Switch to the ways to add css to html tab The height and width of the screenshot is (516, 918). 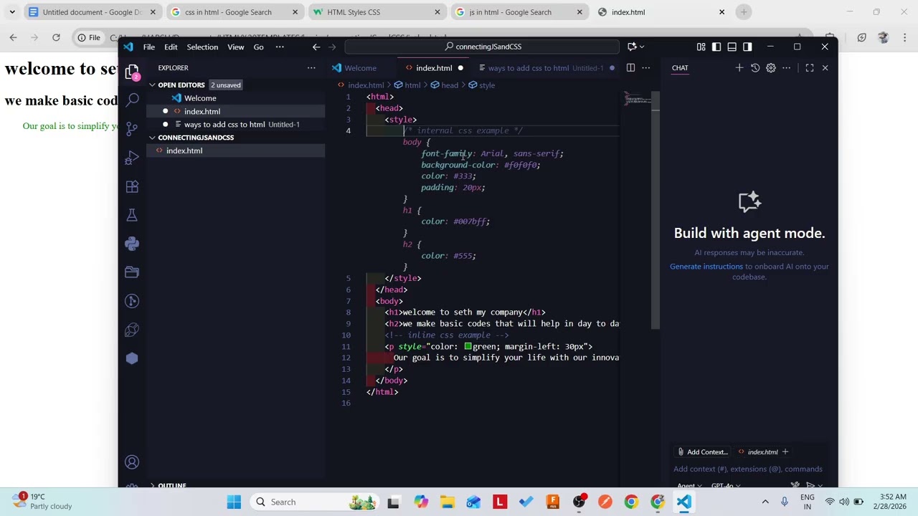click(545, 68)
